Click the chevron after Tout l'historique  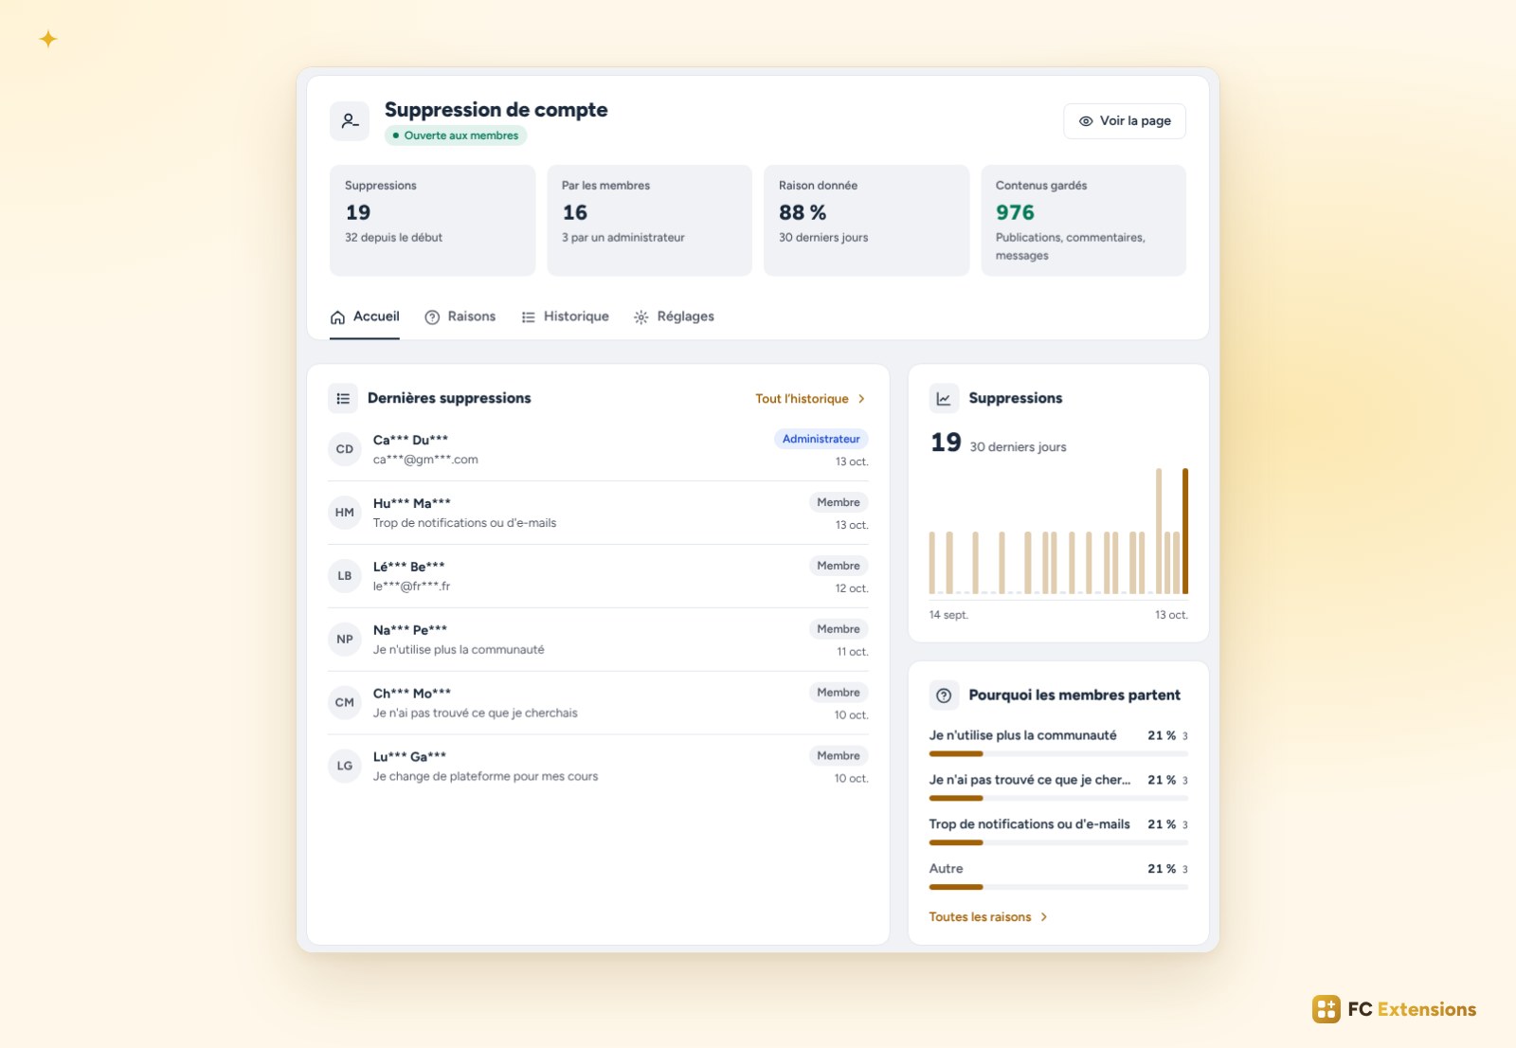point(861,399)
